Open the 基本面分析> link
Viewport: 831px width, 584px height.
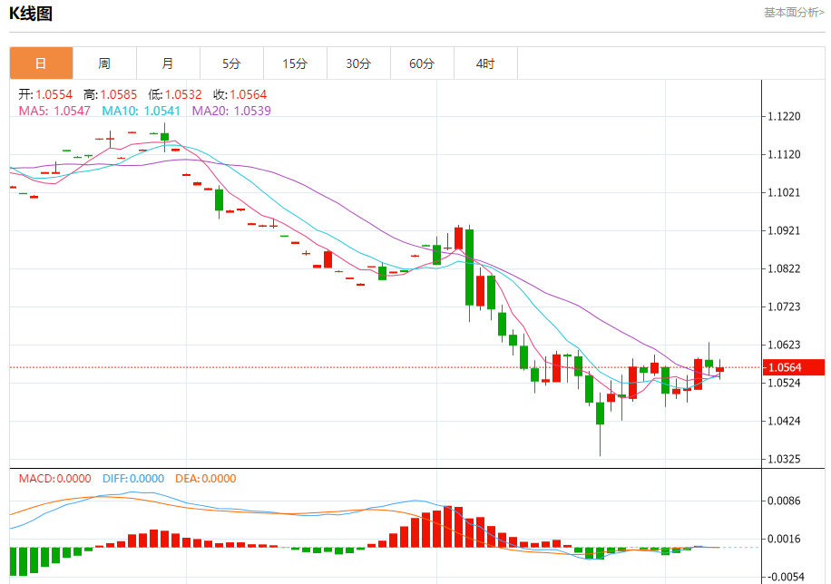794,12
